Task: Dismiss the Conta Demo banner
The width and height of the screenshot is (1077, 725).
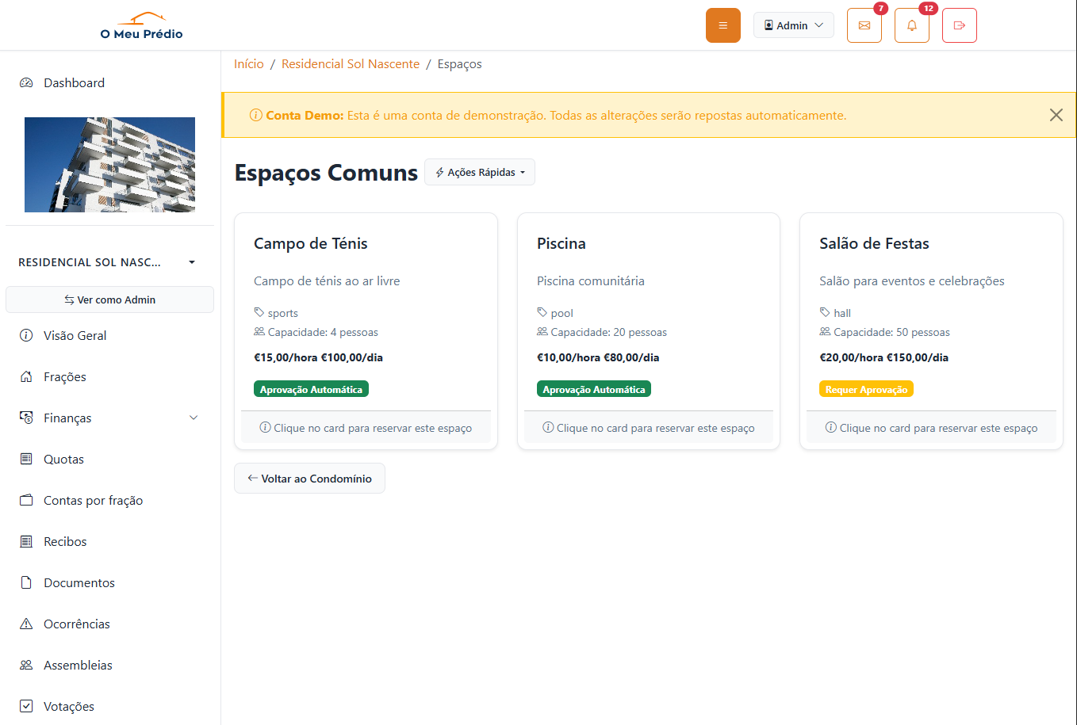Action: (x=1056, y=115)
